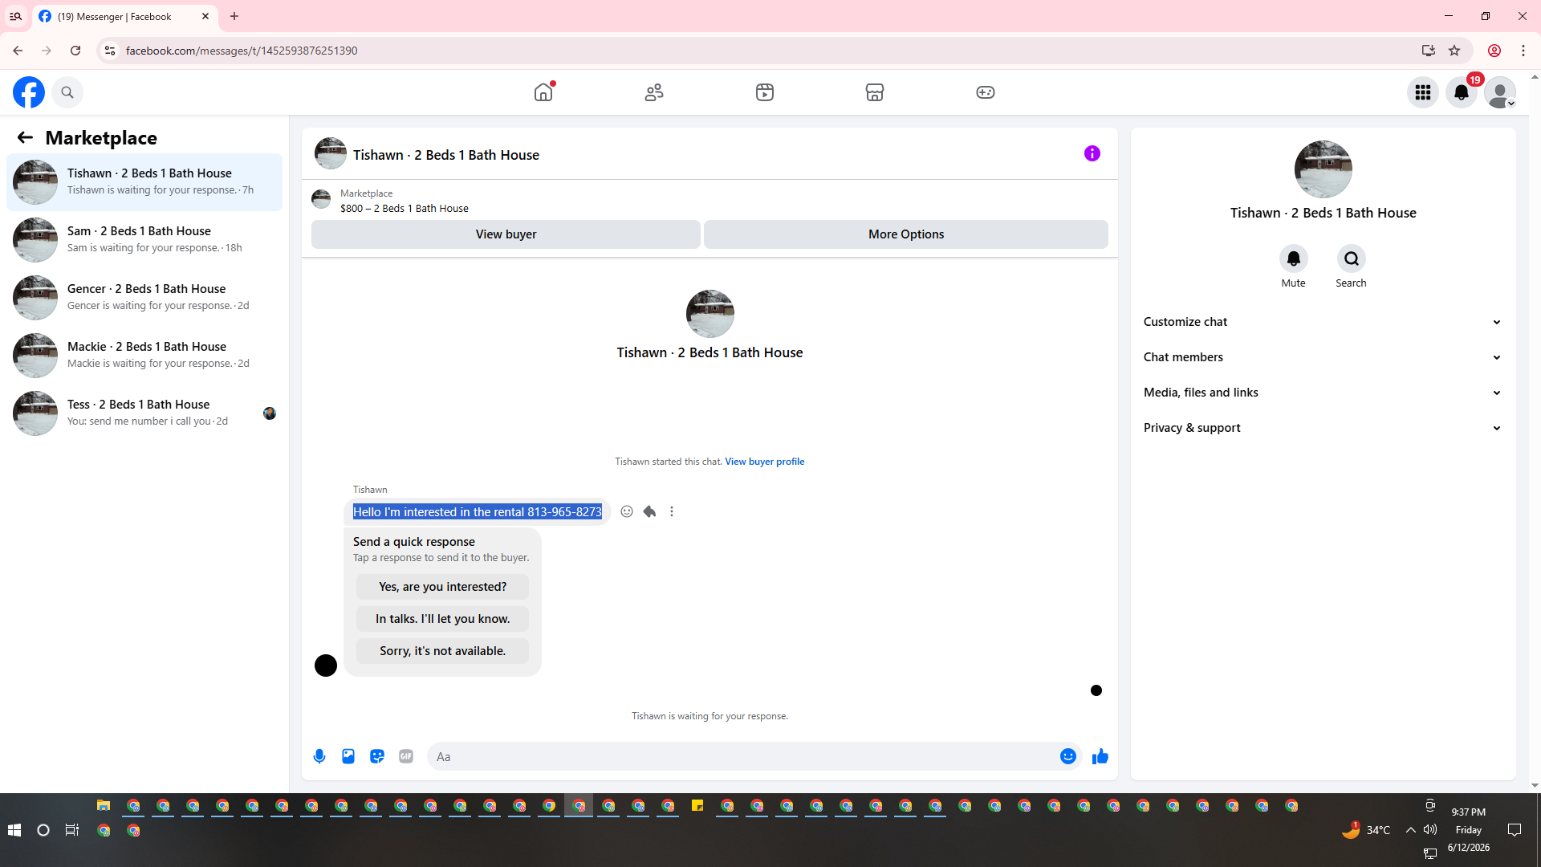Reload the page in the browser
Screen dimensions: 1541x867
click(75, 51)
